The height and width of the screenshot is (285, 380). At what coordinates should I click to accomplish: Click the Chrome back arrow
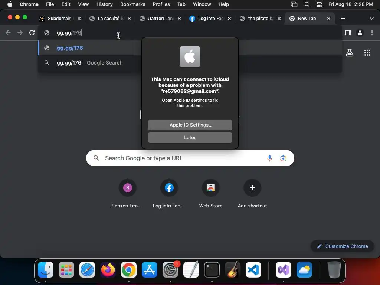(8, 33)
